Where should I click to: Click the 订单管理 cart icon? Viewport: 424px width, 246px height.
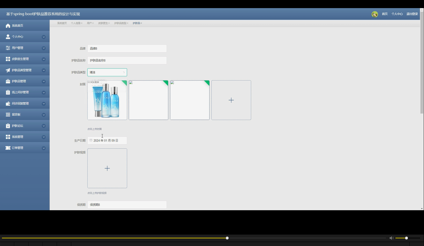click(x=8, y=148)
